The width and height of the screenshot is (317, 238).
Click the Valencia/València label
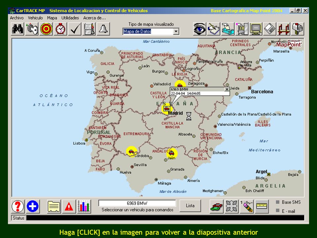point(234,125)
